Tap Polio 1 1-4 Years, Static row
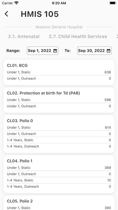Viewport: 118px width, 210px height. 59,180
